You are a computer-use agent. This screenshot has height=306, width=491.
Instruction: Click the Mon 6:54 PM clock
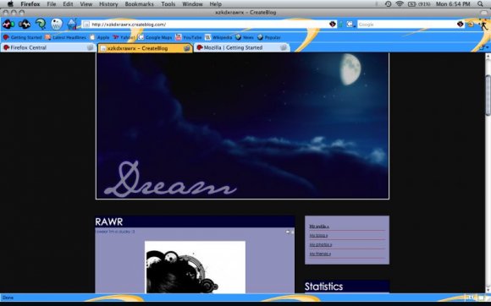pos(453,4)
